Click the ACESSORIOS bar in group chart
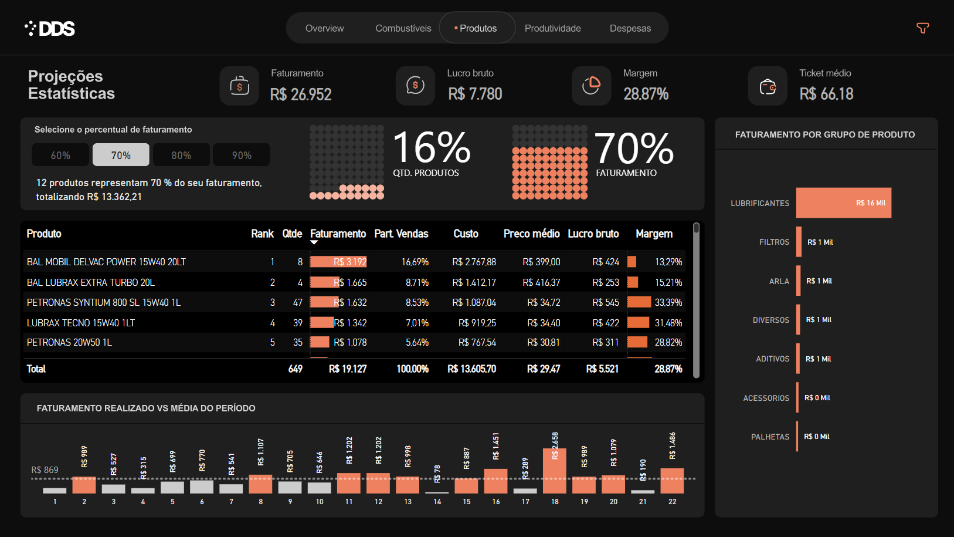The height and width of the screenshot is (537, 954). (797, 398)
